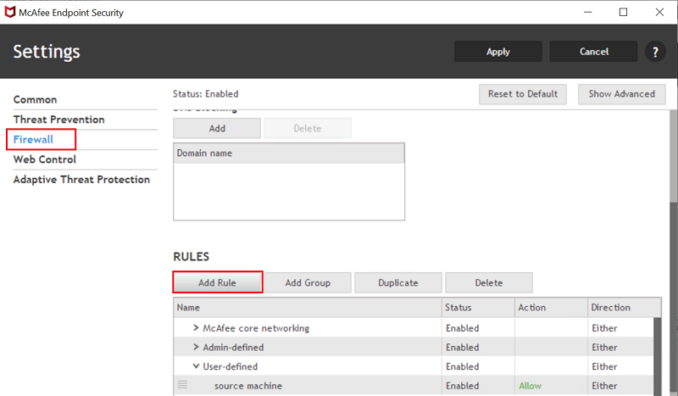Add a blocked domain name
The width and height of the screenshot is (678, 396).
[x=217, y=128]
